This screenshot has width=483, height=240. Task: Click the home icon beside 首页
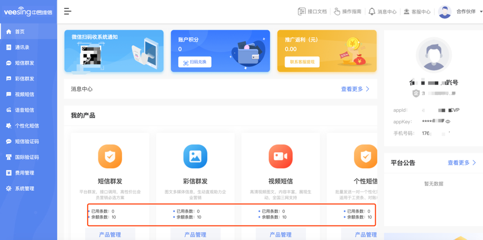(8, 31)
